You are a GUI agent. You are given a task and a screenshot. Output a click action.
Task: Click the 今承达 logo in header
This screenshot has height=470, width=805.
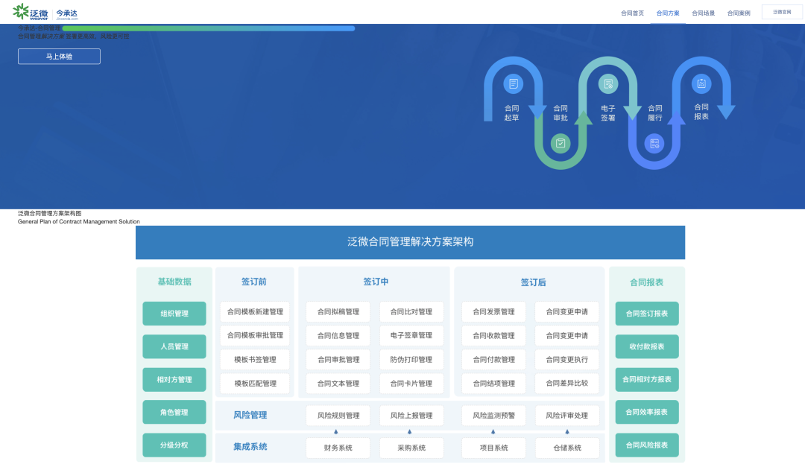pos(67,14)
